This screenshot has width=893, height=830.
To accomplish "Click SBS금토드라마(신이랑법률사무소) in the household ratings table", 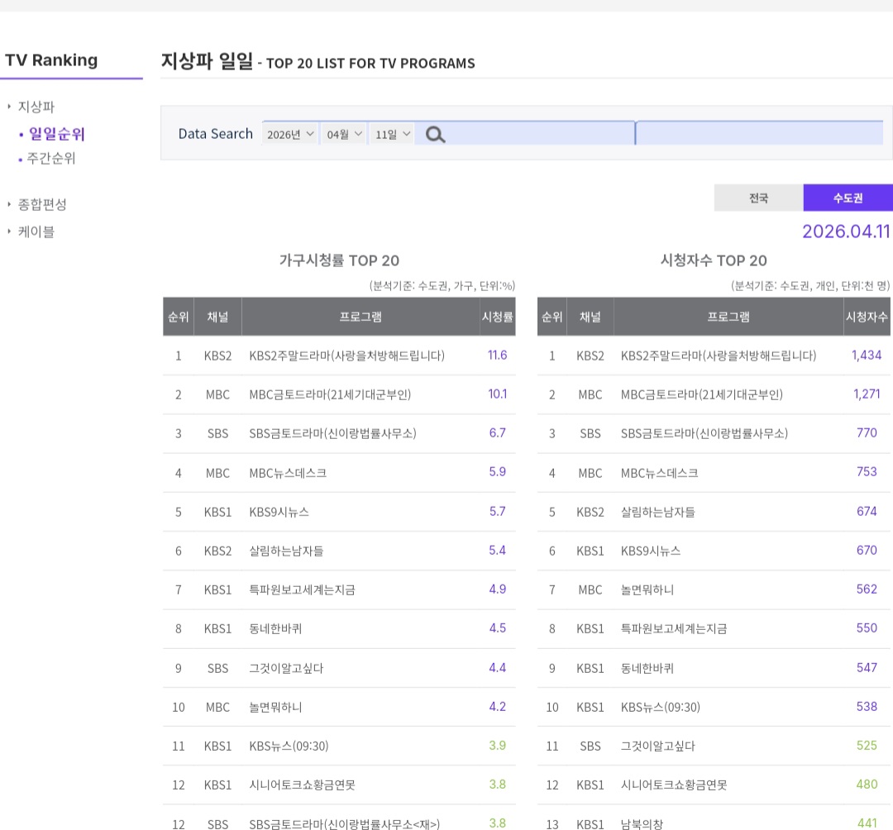I will [x=332, y=434].
